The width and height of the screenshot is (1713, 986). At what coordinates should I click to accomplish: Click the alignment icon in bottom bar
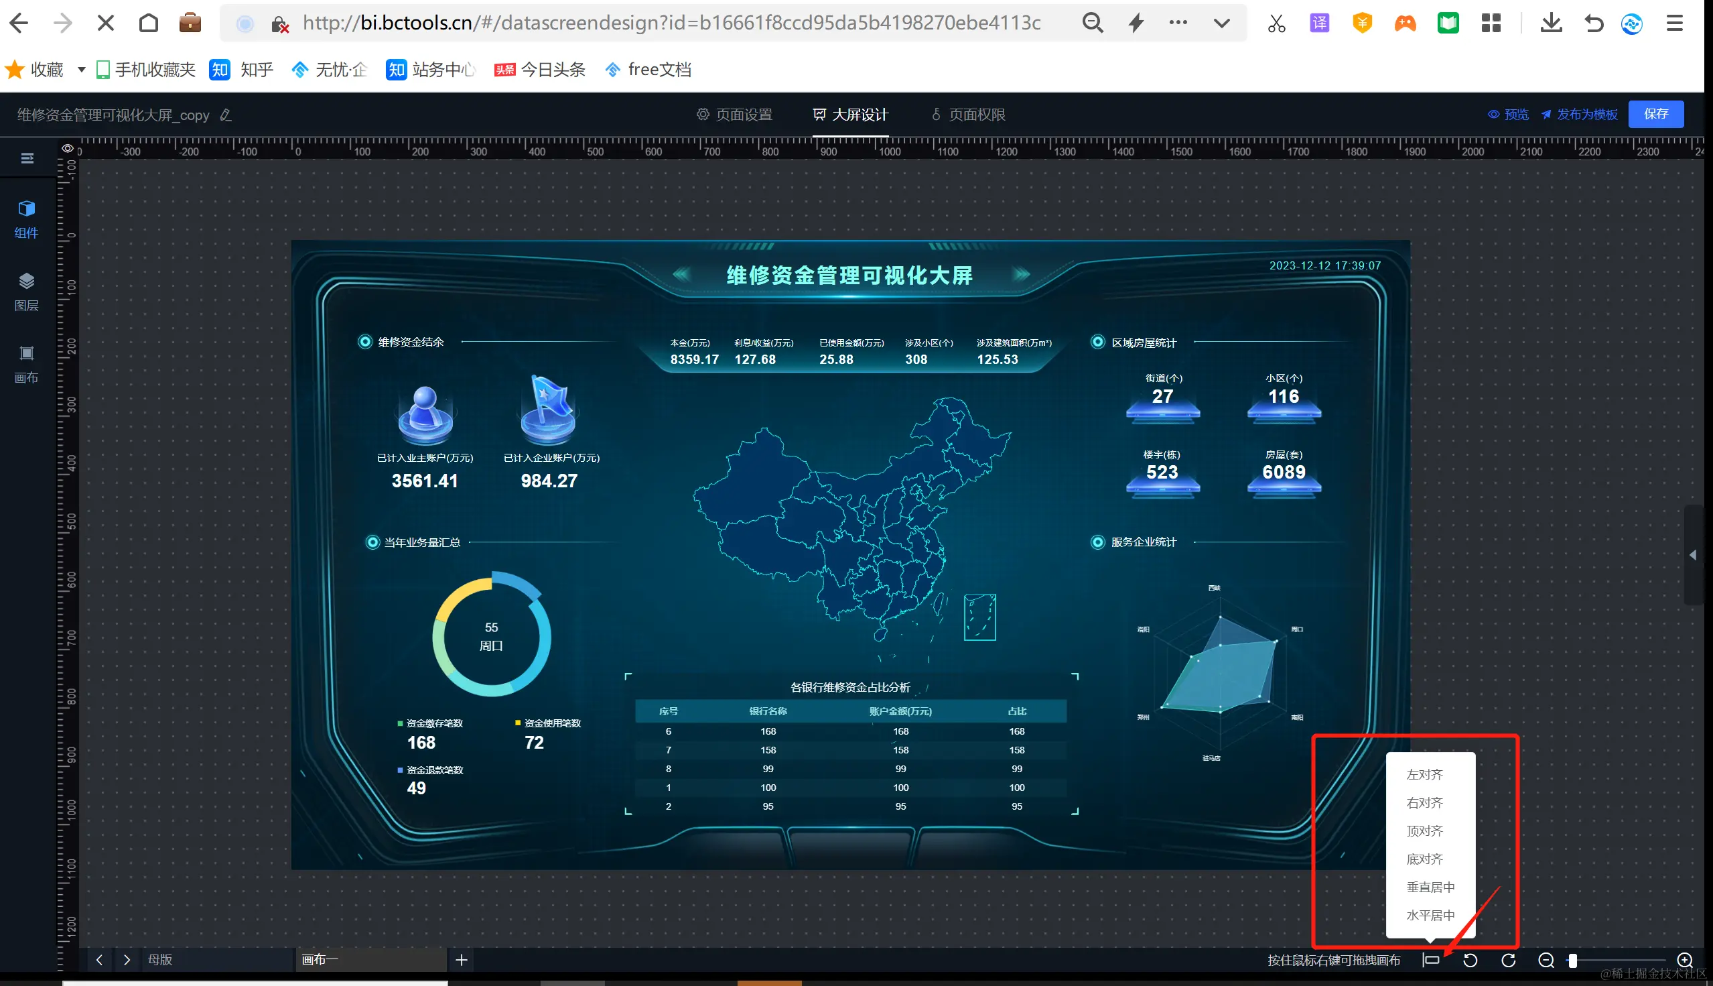coord(1430,960)
